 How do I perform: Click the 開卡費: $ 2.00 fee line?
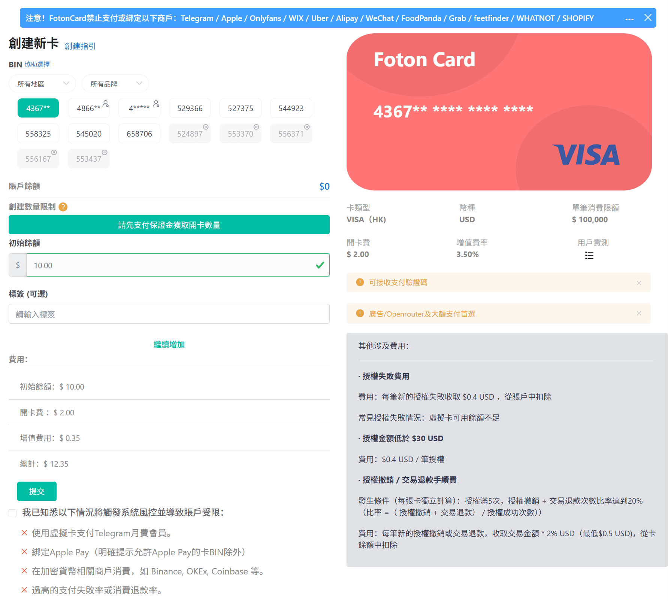(x=47, y=413)
